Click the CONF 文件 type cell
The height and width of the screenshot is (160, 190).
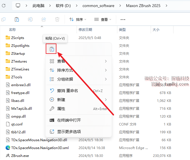(128, 124)
